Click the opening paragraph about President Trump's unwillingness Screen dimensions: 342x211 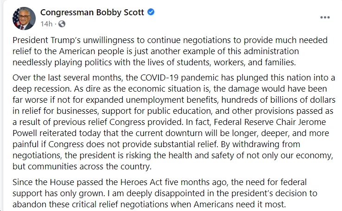pos(170,51)
